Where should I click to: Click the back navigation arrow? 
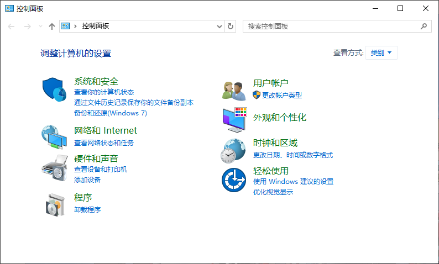pos(11,27)
